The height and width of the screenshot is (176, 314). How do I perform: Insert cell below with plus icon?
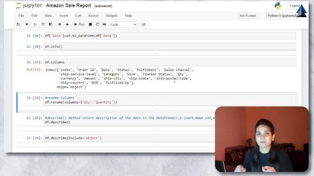[26, 24]
